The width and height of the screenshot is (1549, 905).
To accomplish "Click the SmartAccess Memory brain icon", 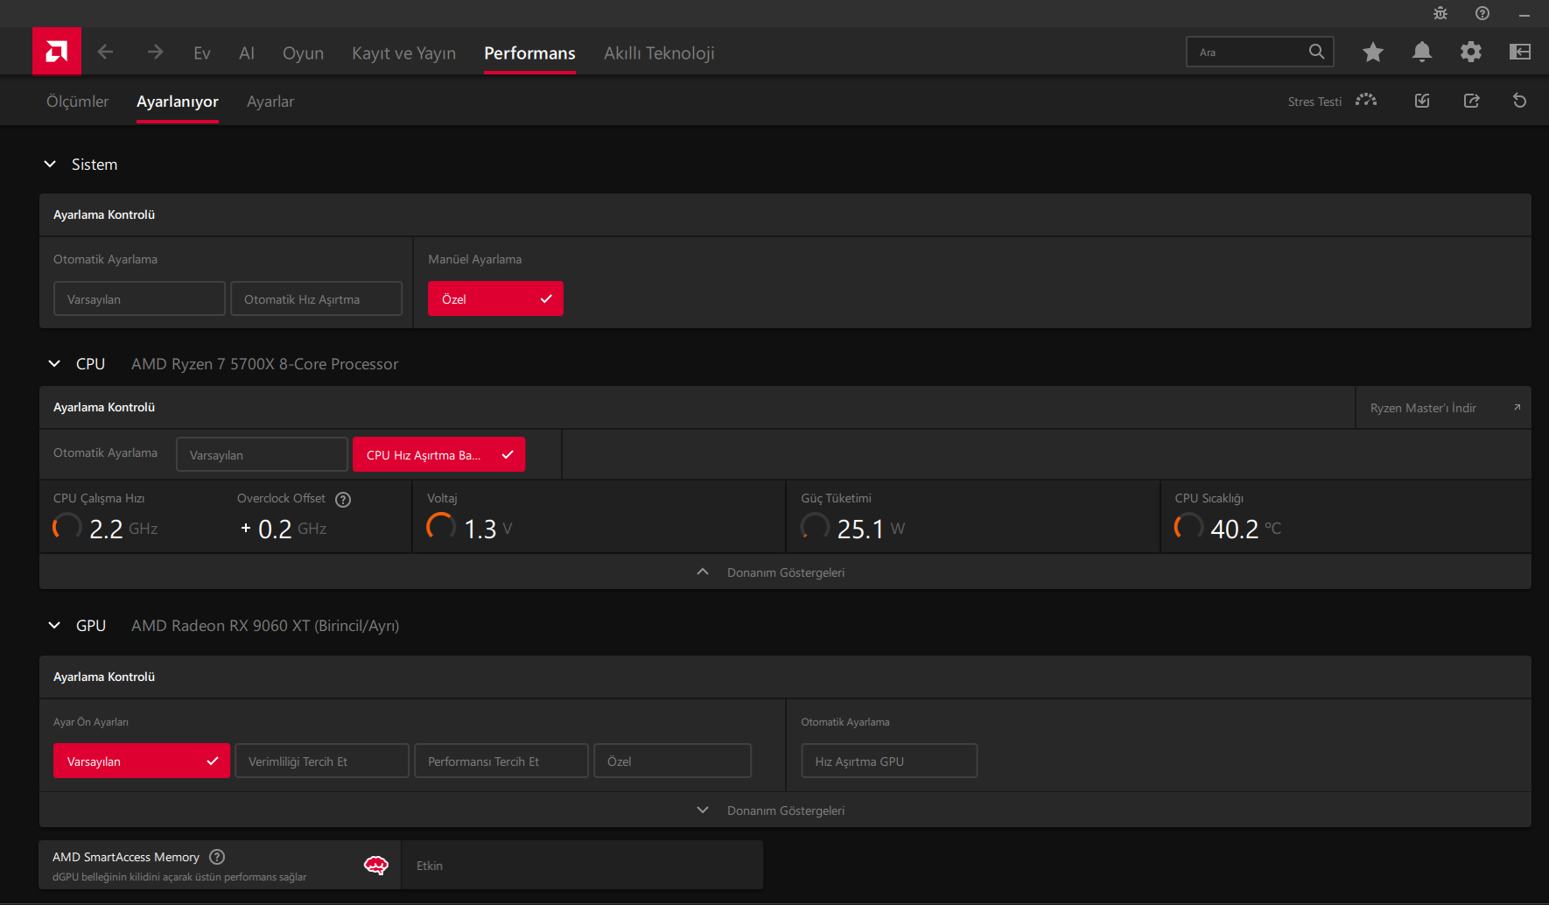I will pos(376,866).
